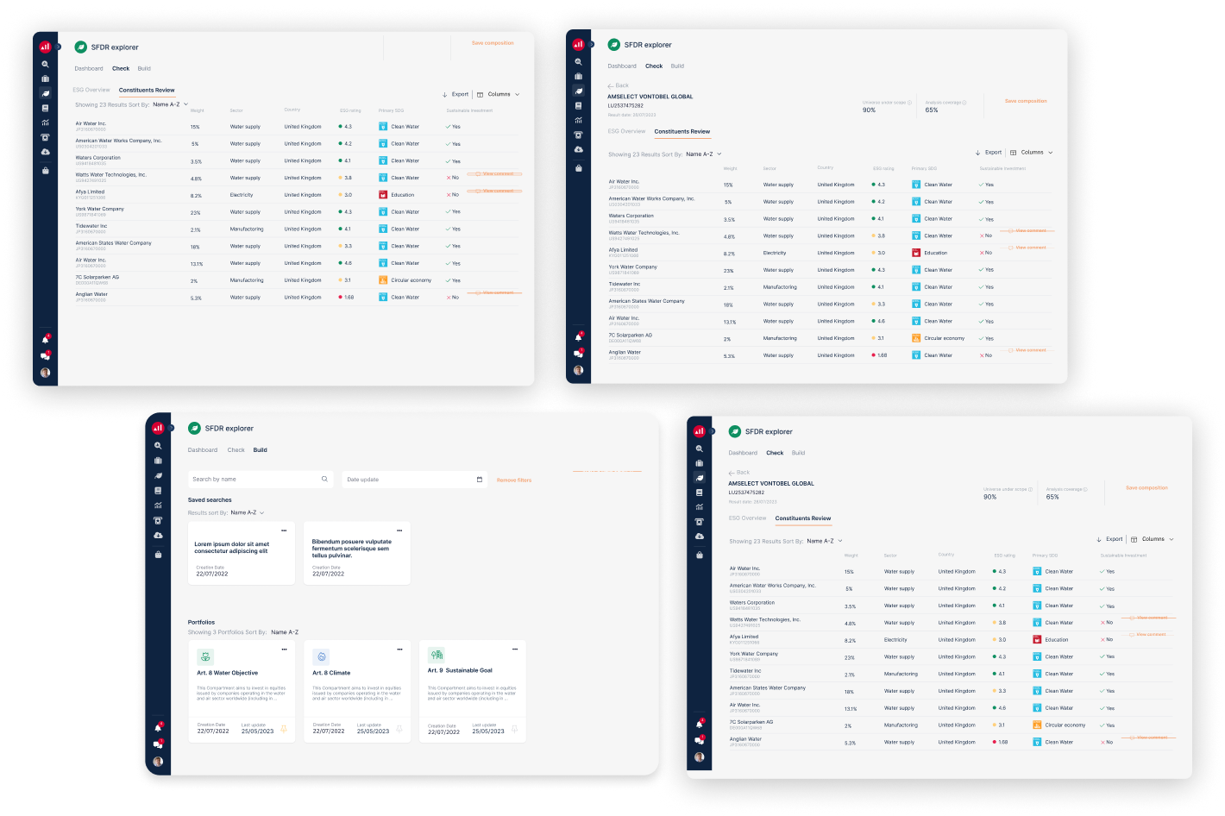Open three-dot menu on Art. 9 Sustainable Goal card

[x=515, y=650]
